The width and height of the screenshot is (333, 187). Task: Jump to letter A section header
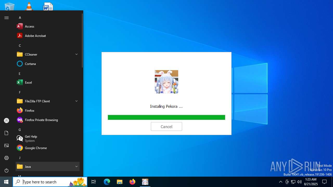20,18
